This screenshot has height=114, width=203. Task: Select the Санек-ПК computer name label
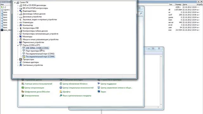24,3
